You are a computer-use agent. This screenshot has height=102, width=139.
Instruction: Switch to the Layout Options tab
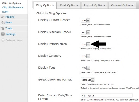coord(94,5)
